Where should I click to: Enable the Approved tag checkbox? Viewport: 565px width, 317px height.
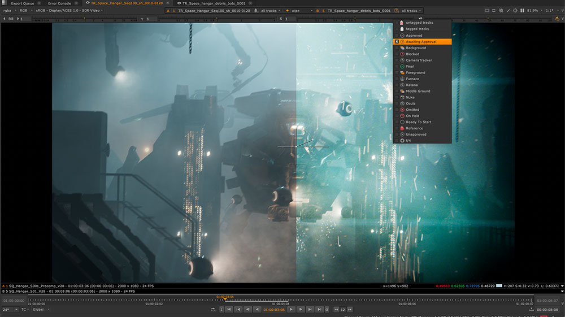pyautogui.click(x=397, y=36)
